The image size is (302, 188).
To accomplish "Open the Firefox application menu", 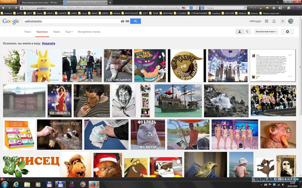I will click(x=9, y=1).
